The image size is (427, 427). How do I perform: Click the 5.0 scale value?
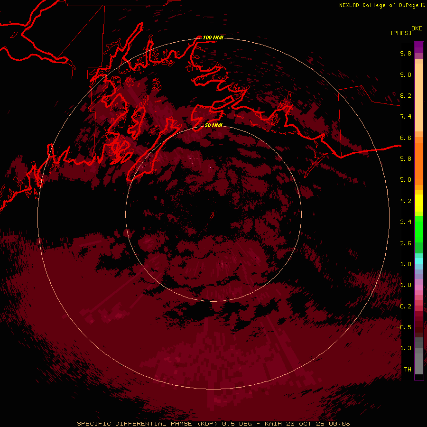point(406,180)
